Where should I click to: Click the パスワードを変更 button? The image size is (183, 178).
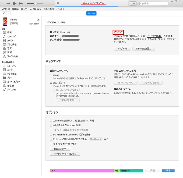pyautogui.click(x=68, y=100)
